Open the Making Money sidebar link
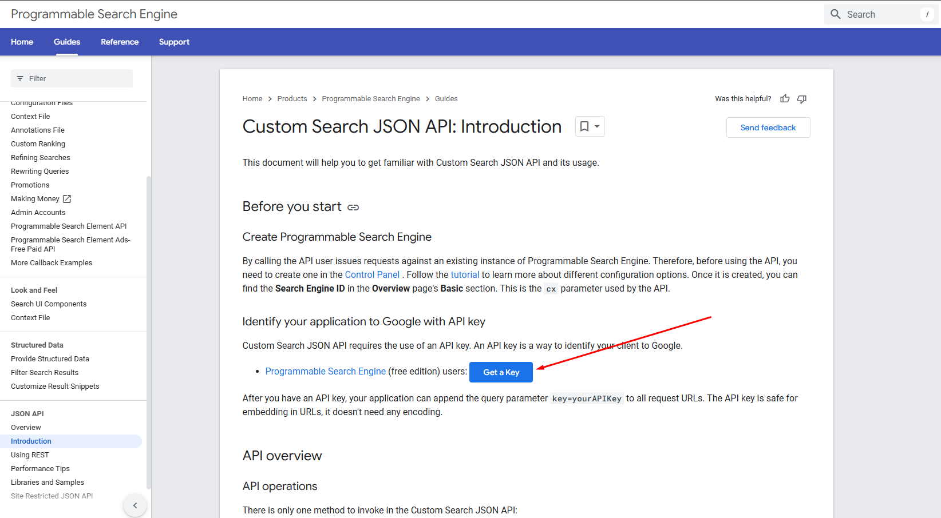Viewport: 941px width, 518px height. click(x=35, y=199)
